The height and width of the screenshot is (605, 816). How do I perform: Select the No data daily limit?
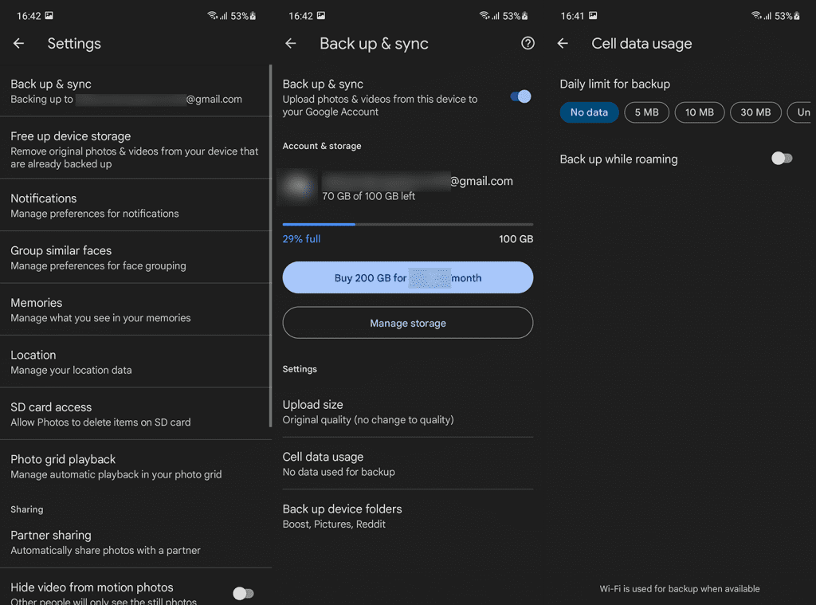[589, 112]
